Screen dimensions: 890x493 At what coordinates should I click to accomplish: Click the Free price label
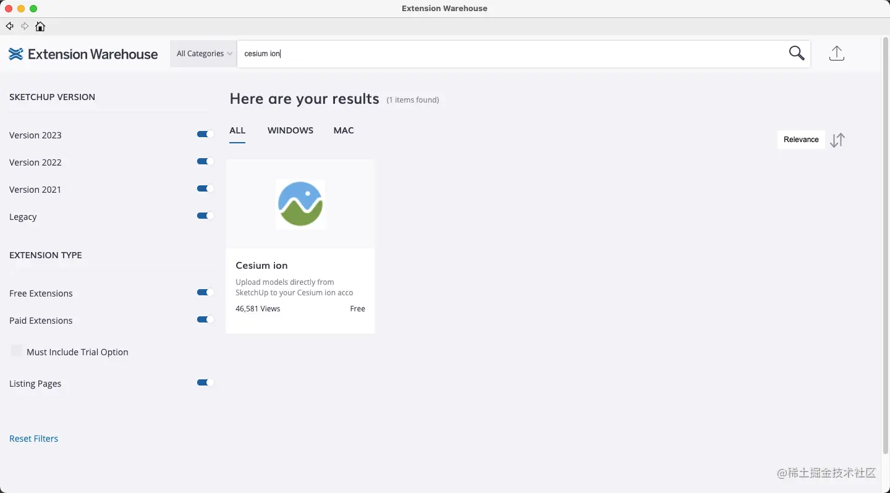(x=358, y=309)
